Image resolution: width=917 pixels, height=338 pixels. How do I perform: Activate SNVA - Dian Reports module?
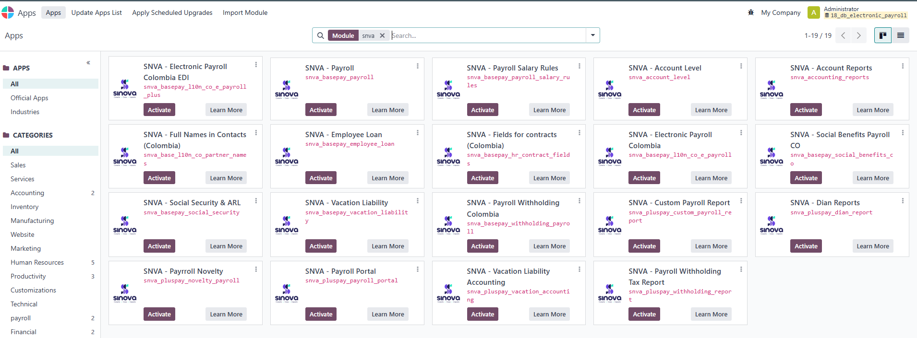806,246
